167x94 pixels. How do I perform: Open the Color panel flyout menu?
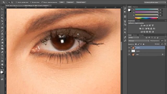(166, 7)
